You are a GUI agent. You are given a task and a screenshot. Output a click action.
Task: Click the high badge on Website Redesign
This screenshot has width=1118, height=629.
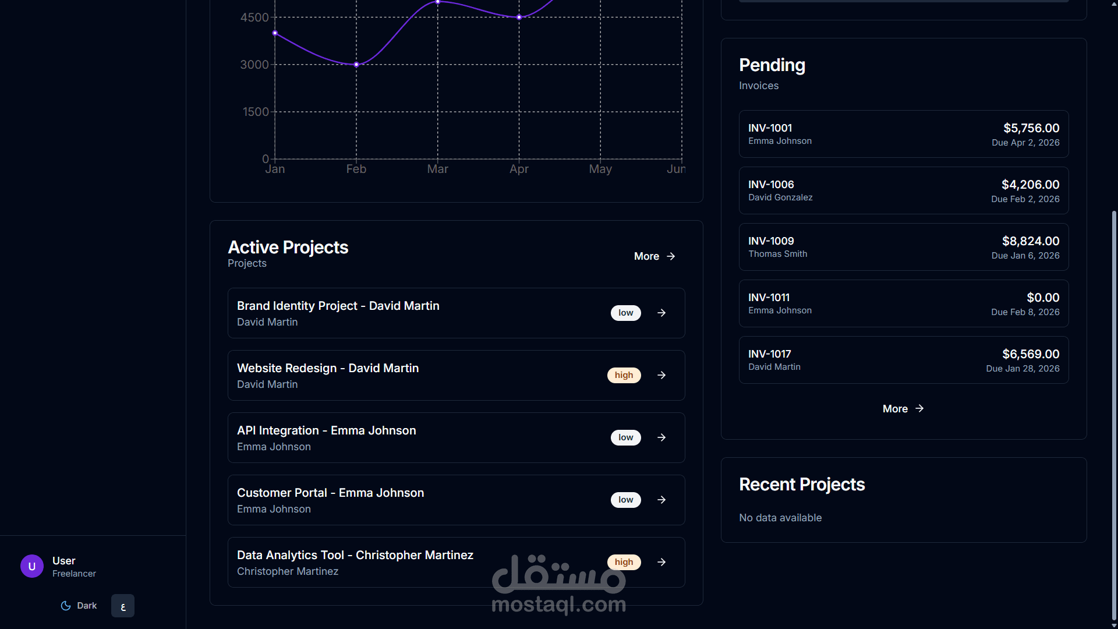click(x=624, y=375)
